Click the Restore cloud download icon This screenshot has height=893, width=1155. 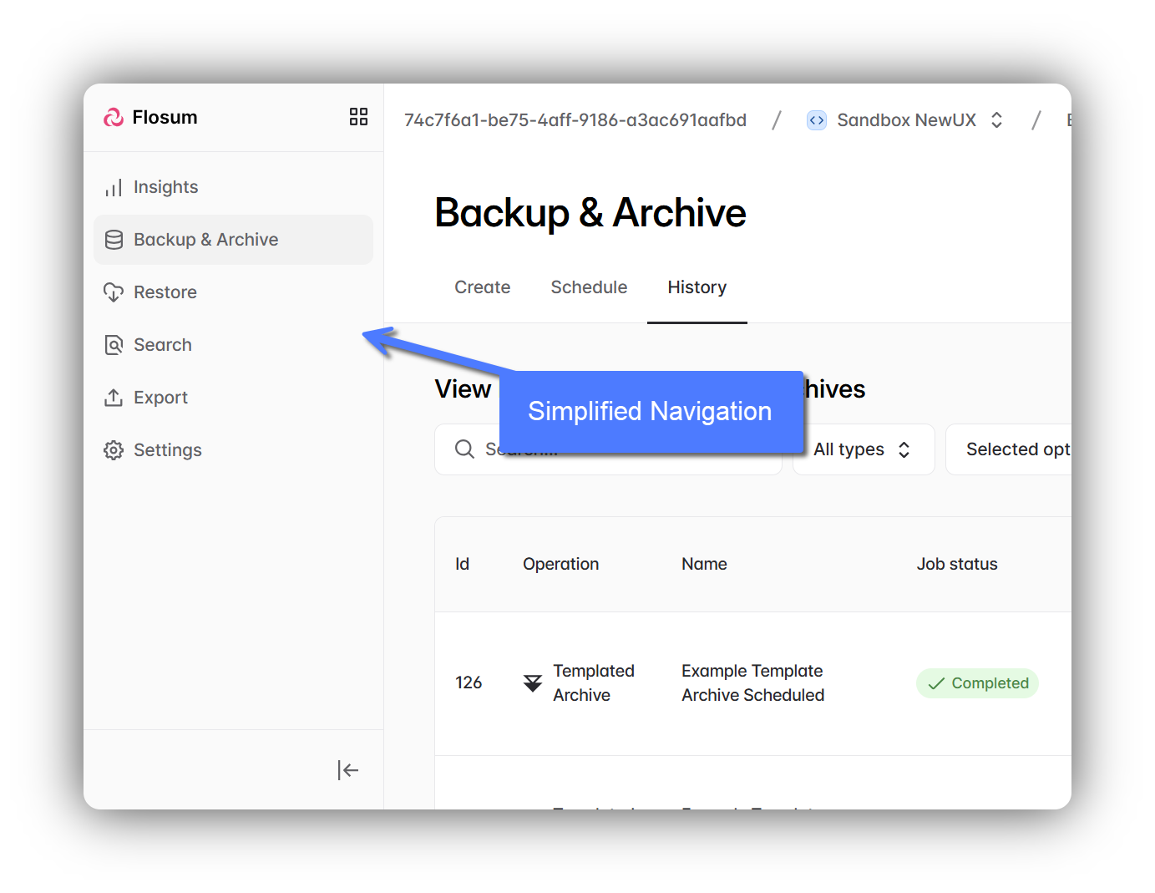pyautogui.click(x=114, y=292)
